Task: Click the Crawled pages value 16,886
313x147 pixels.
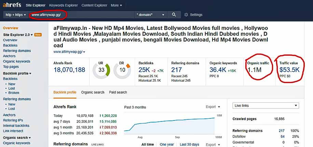Action: click(x=279, y=119)
